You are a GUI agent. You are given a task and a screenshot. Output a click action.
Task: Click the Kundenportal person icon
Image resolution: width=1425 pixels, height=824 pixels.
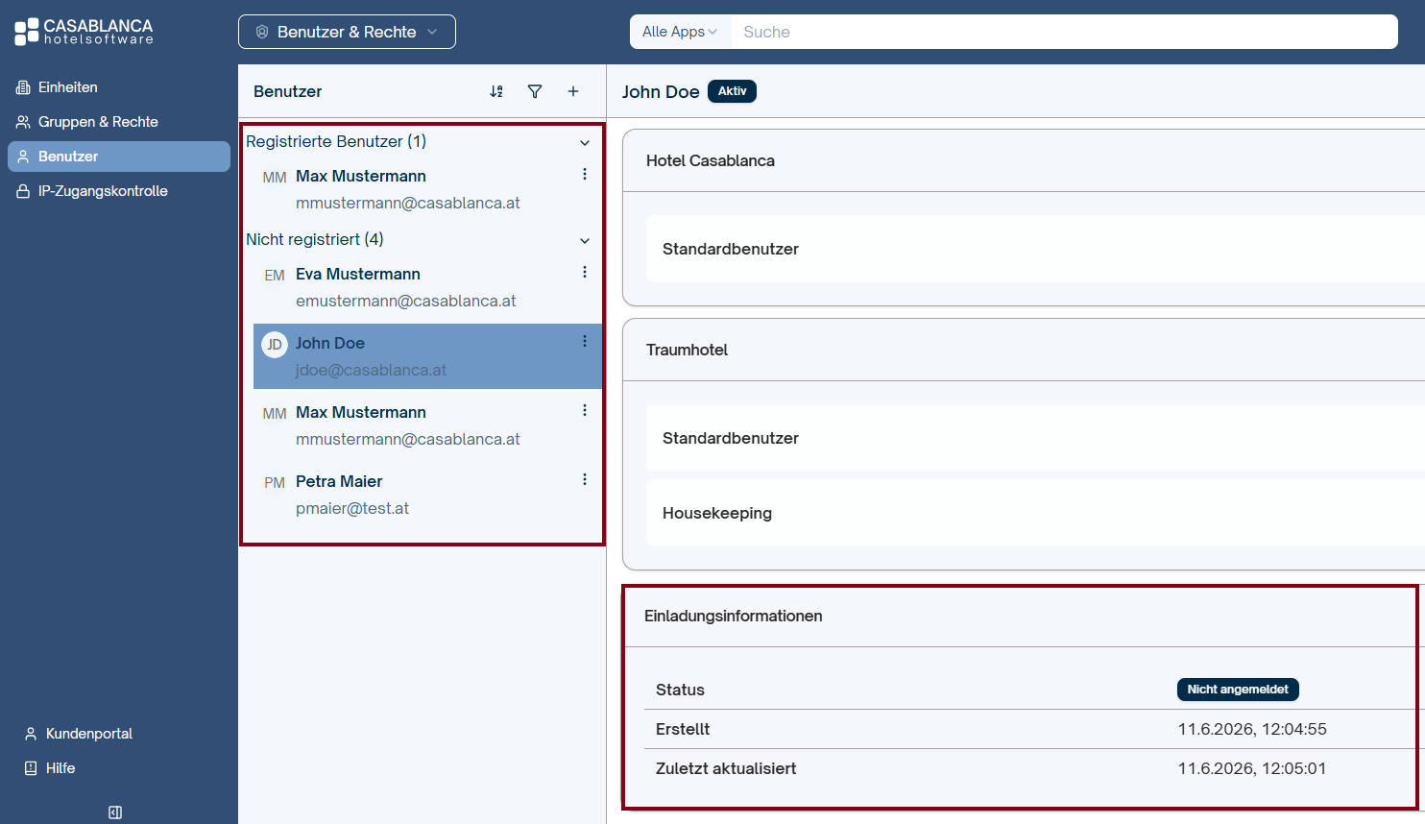point(31,734)
